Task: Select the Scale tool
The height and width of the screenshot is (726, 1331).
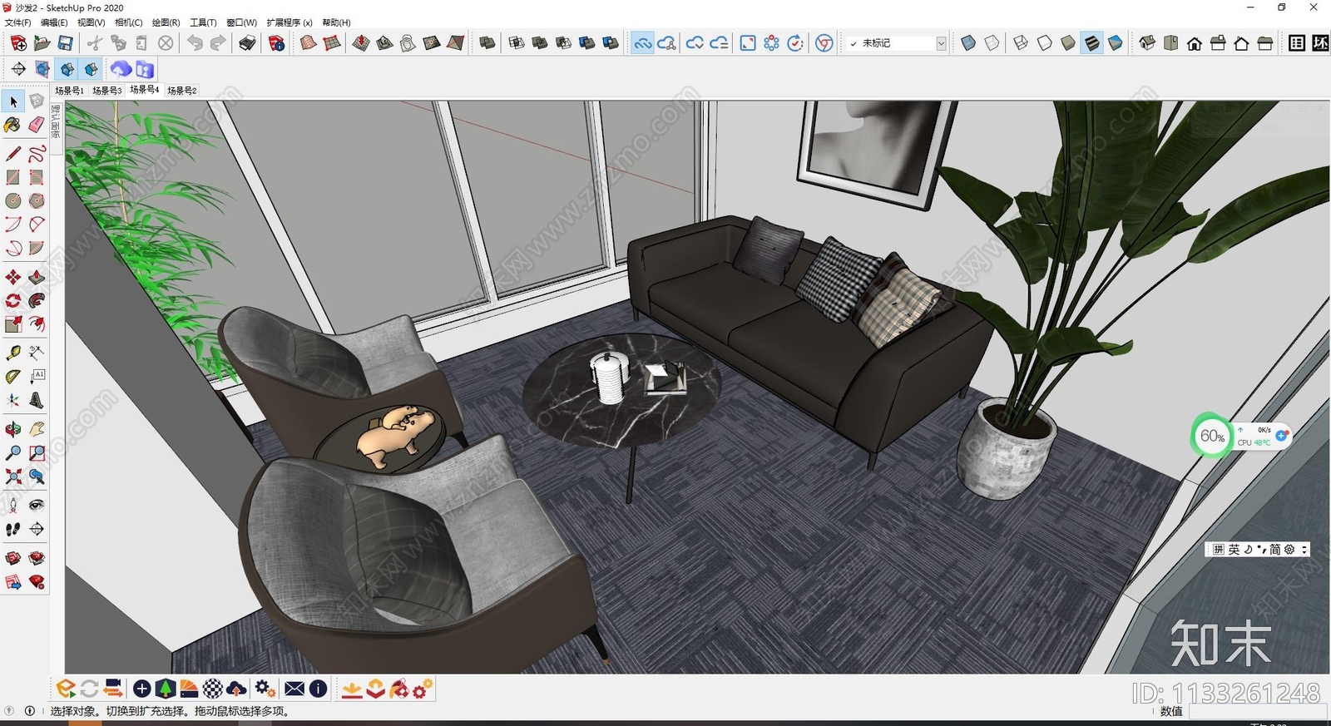Action: [x=13, y=323]
